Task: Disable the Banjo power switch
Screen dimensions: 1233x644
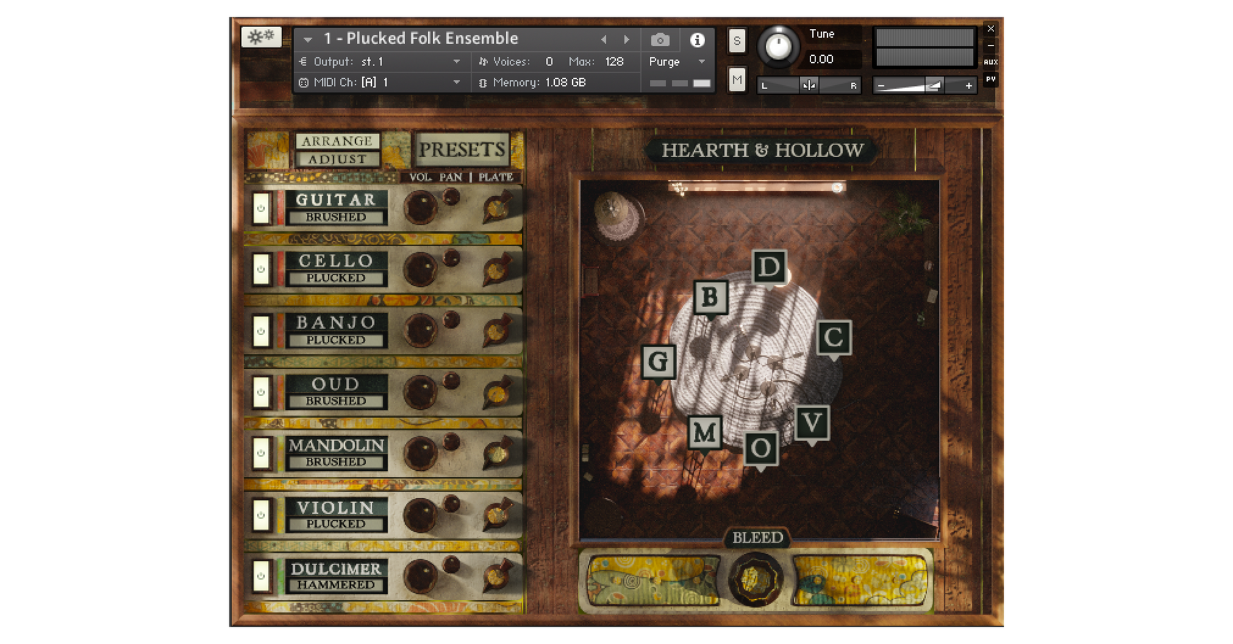Action: click(x=261, y=331)
